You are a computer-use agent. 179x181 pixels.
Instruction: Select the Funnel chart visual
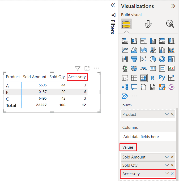(x=134, y=59)
